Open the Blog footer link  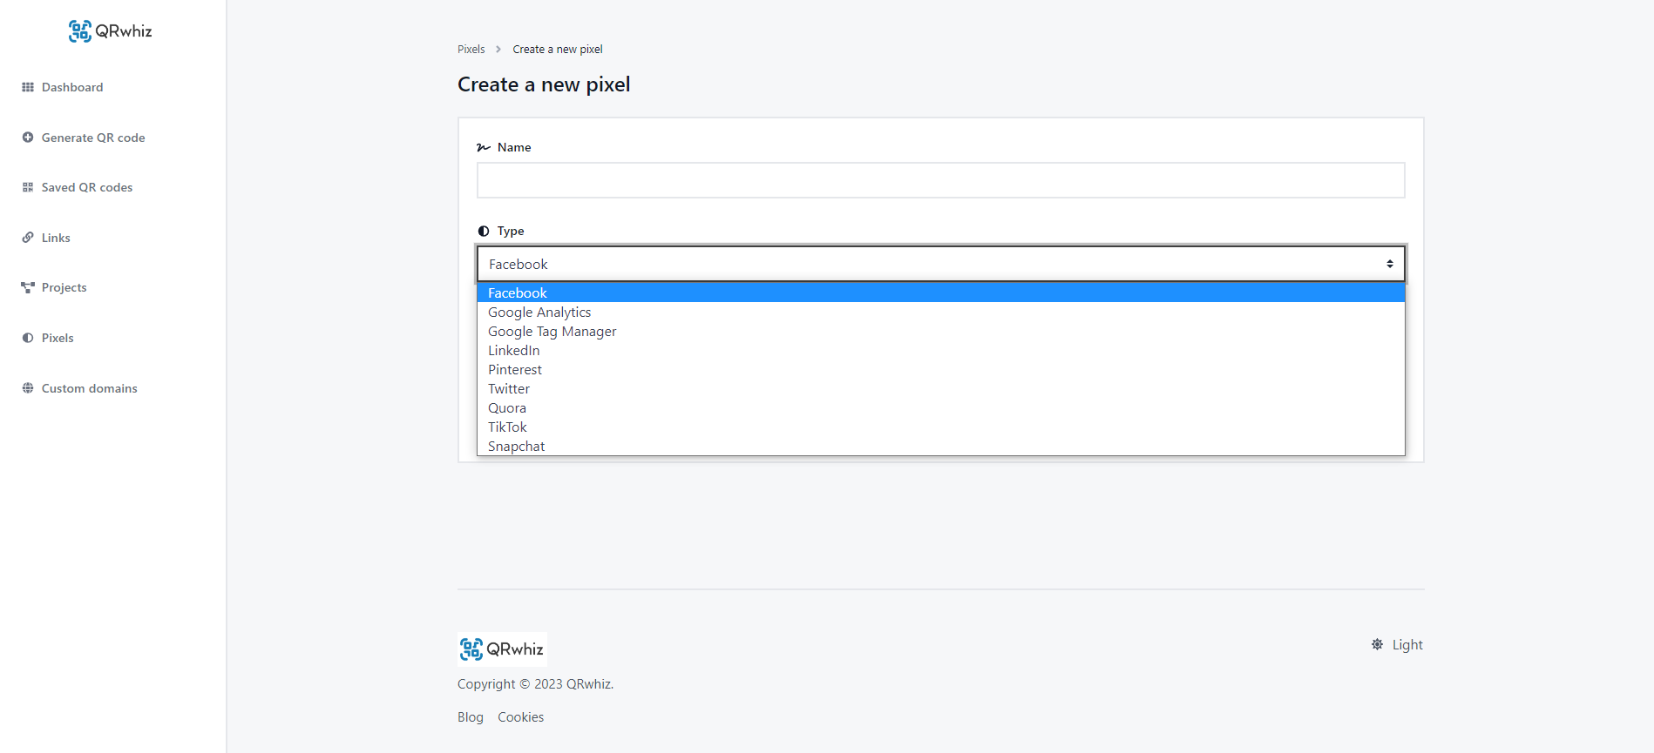471,717
